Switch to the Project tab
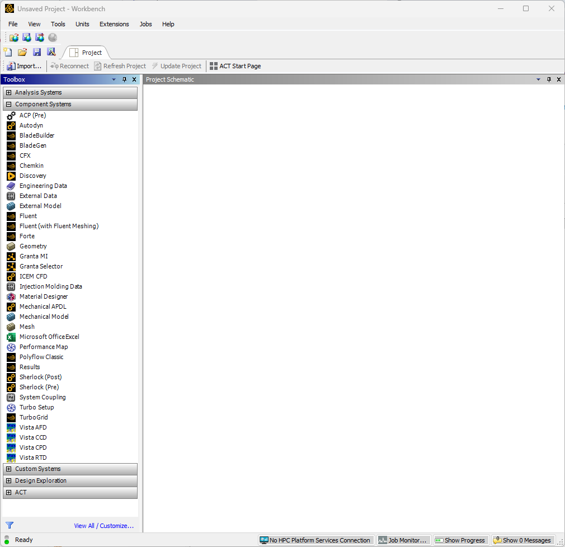 [86, 53]
